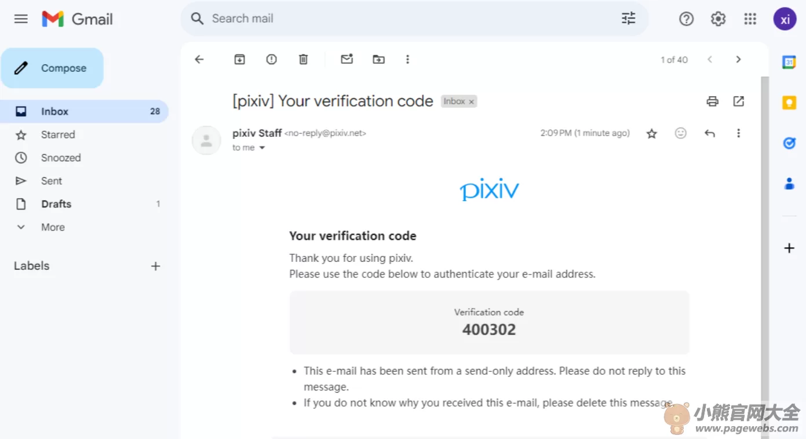Print the verification code email

[x=712, y=101]
